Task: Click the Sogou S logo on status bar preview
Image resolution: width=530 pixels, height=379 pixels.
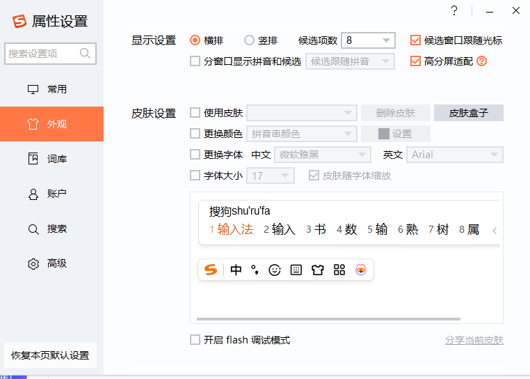Action: point(211,270)
